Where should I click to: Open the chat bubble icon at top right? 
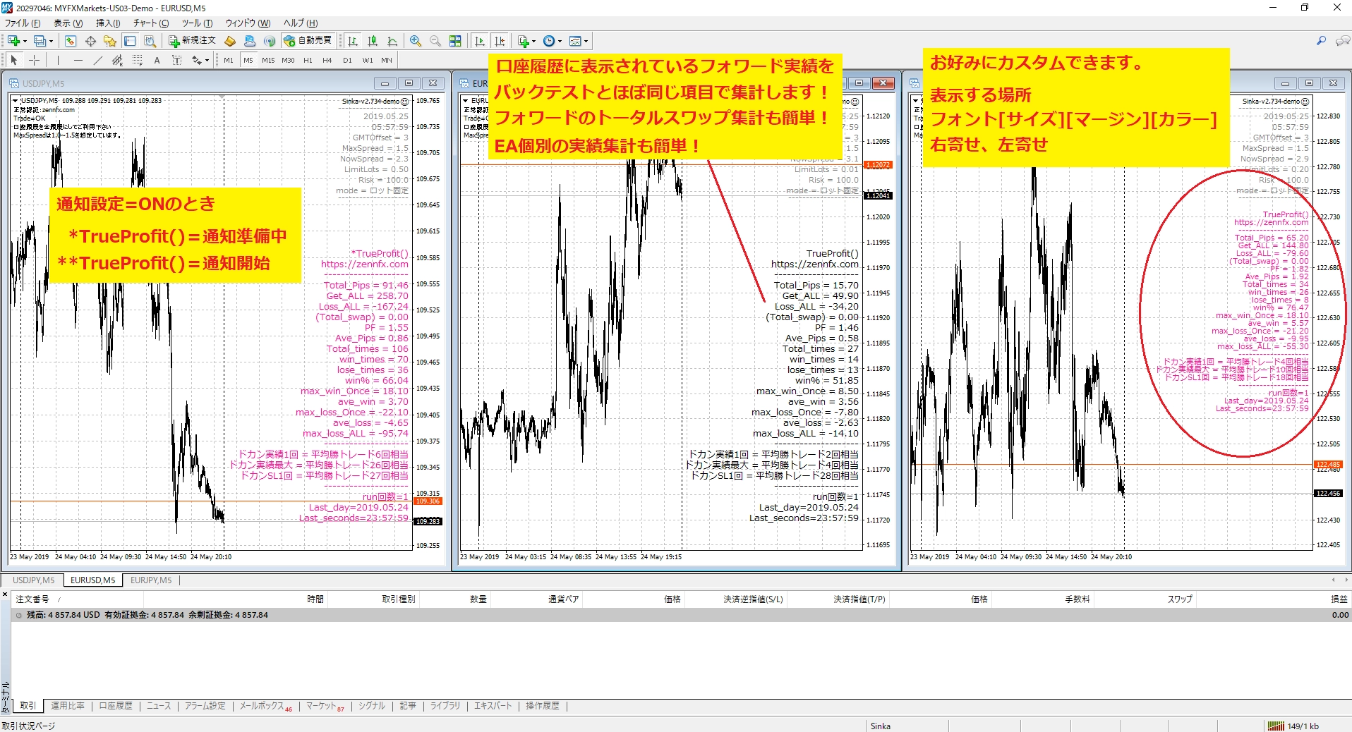tap(1341, 41)
